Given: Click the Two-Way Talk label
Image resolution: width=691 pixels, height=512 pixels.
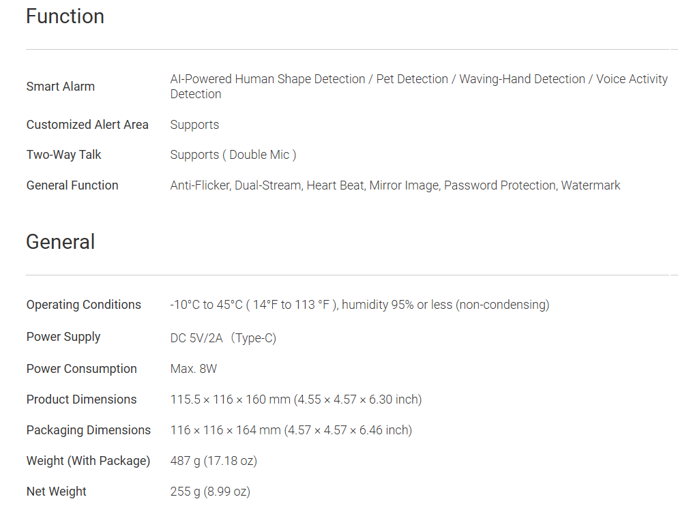Looking at the screenshot, I should click(63, 155).
